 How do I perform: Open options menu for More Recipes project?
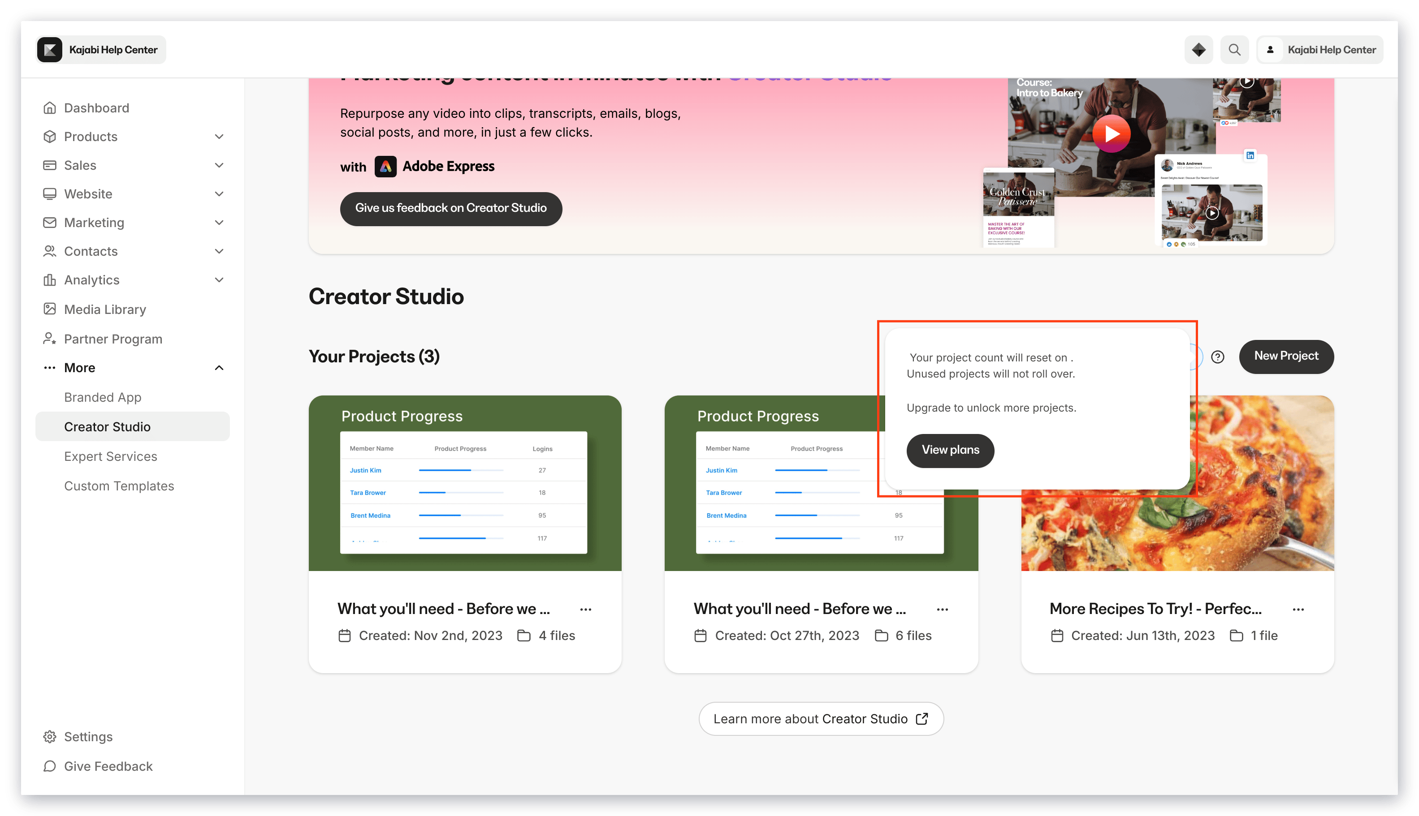tap(1298, 609)
